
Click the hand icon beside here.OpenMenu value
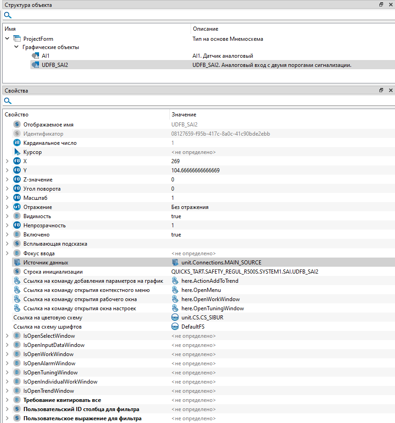pos(175,290)
